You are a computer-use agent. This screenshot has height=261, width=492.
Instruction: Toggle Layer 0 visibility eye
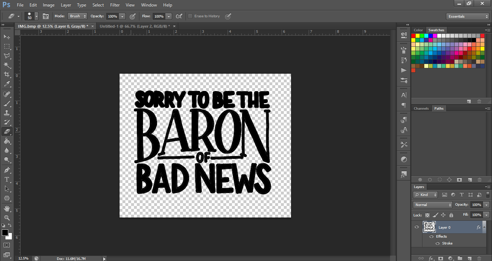417,227
